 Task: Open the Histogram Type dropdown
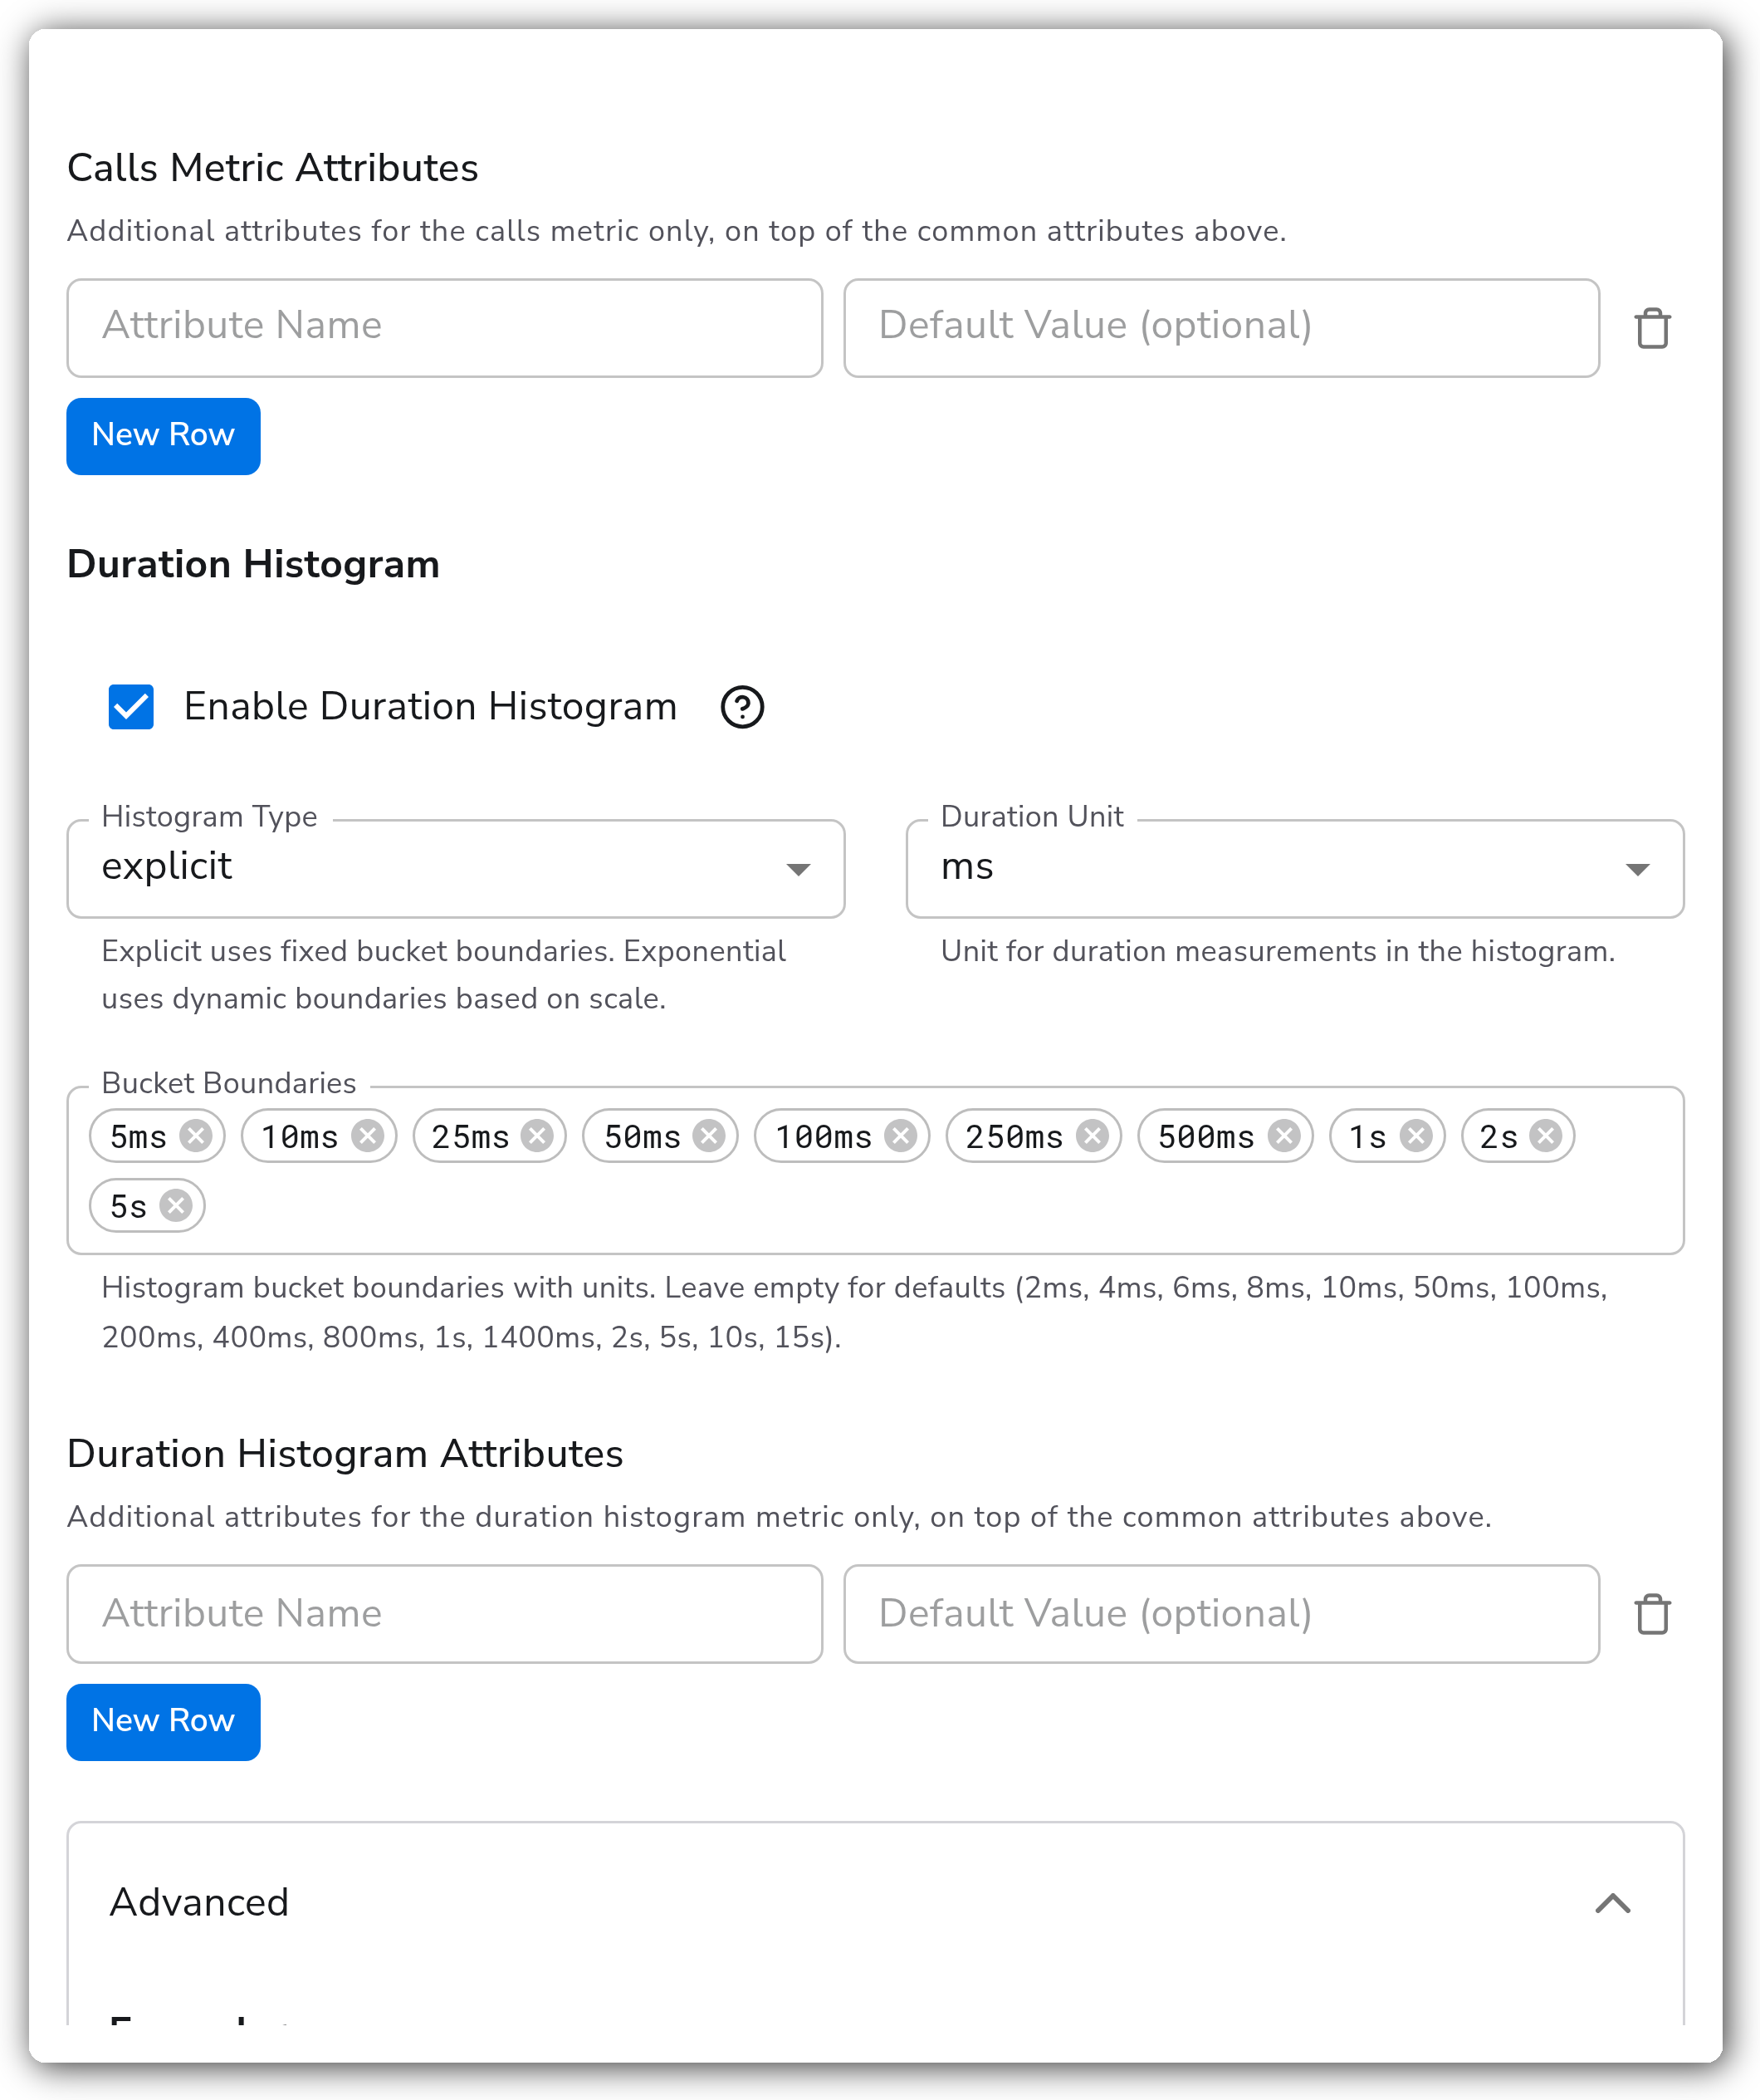click(456, 868)
